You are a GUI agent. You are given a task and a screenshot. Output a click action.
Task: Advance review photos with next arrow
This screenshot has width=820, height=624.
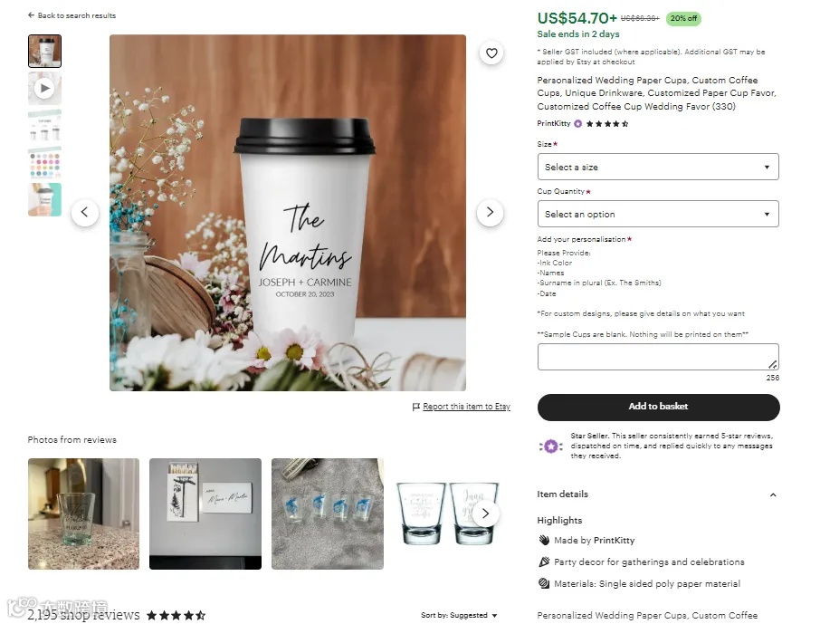click(485, 514)
